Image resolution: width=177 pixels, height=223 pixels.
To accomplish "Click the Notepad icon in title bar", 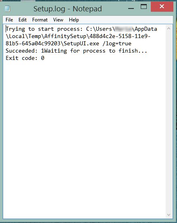I will click(7, 8).
